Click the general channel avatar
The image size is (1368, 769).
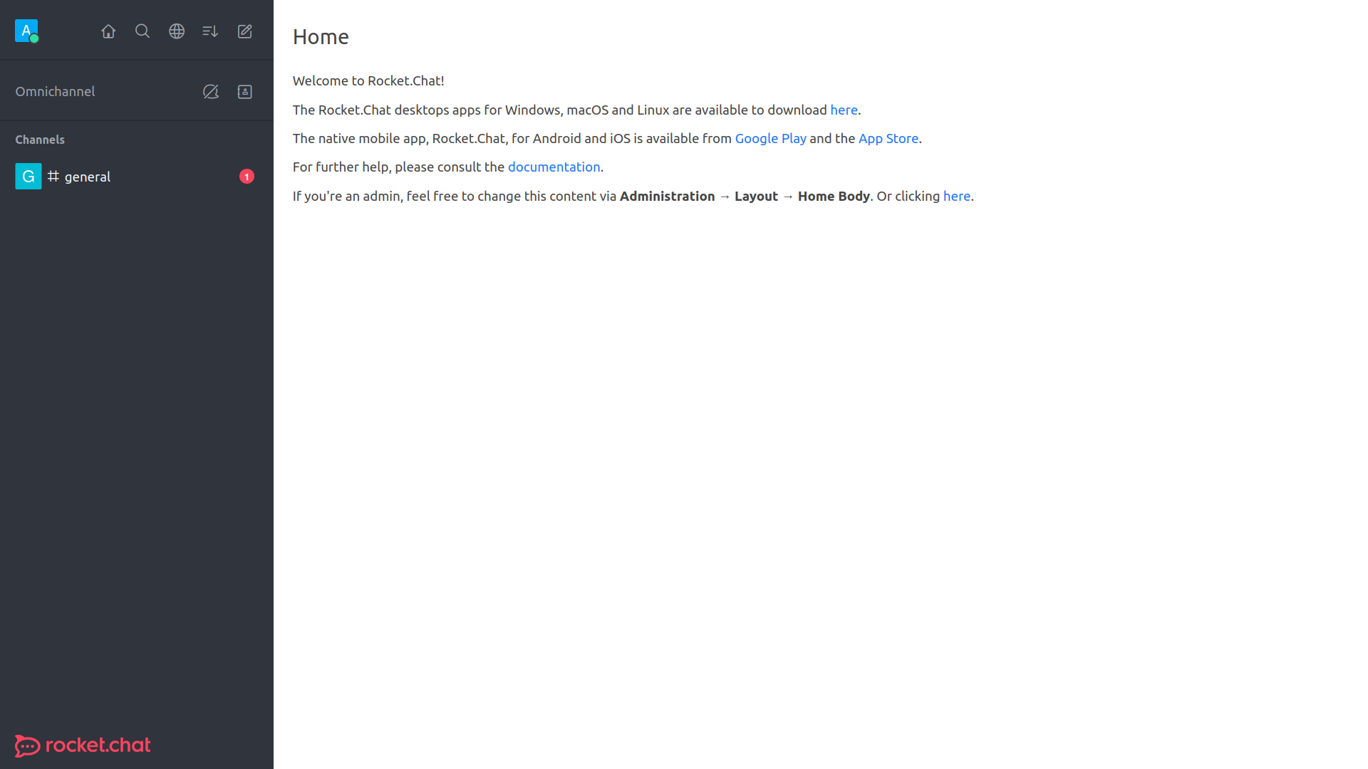coord(28,176)
